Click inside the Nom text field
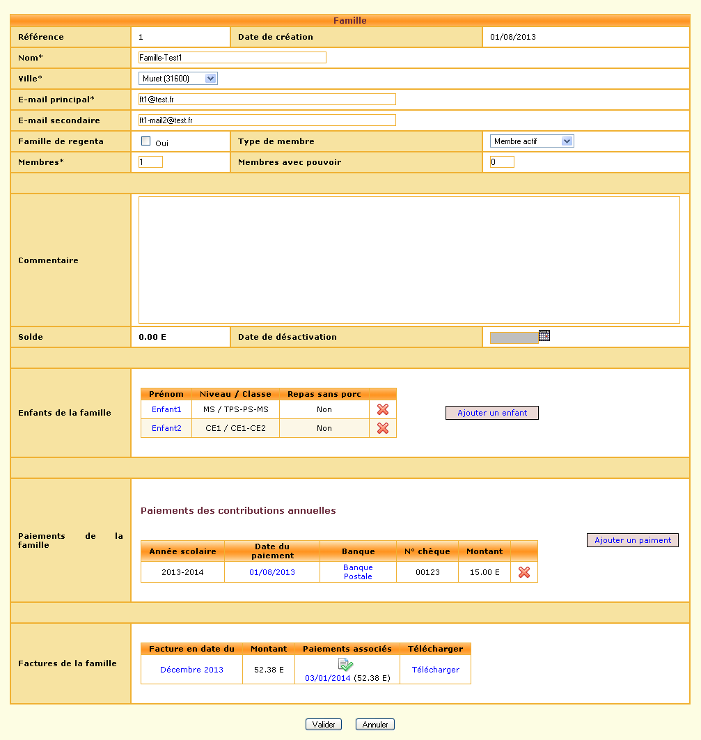Image resolution: width=701 pixels, height=740 pixels. coord(232,58)
